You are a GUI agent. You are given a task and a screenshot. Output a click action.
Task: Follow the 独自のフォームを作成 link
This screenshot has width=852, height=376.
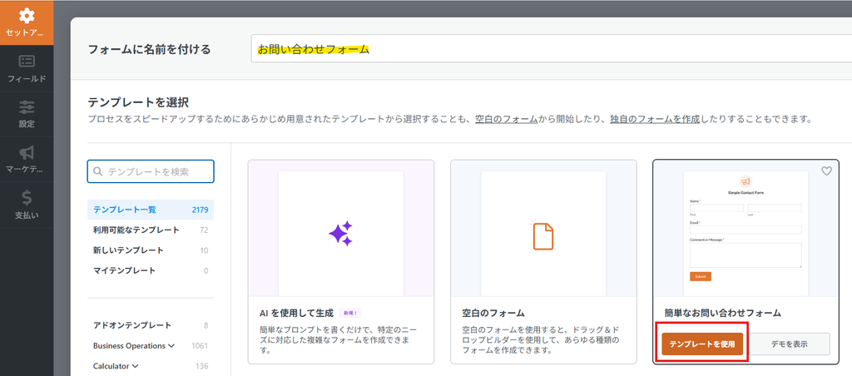tap(655, 119)
